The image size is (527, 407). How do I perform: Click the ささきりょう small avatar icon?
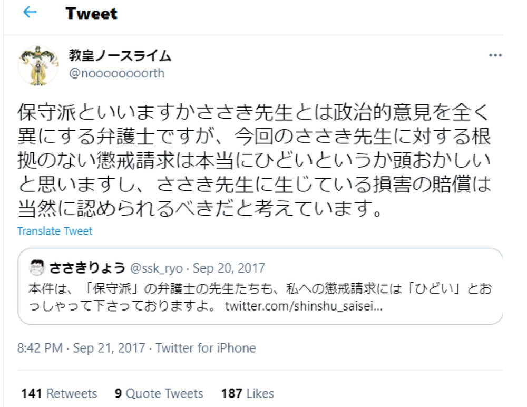(37, 268)
